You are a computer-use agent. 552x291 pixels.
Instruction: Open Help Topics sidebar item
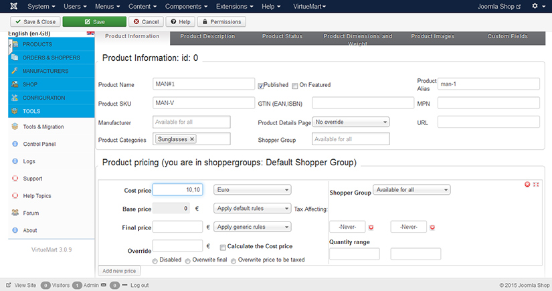click(36, 196)
